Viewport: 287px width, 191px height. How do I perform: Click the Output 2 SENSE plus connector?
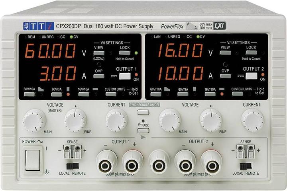251,152
